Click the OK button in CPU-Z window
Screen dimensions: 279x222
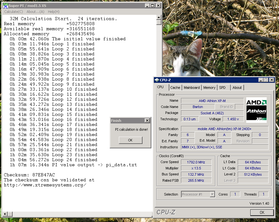coord(262,213)
